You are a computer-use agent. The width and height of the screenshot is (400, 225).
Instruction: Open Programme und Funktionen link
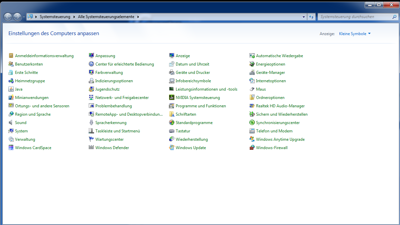pyautogui.click(x=201, y=106)
